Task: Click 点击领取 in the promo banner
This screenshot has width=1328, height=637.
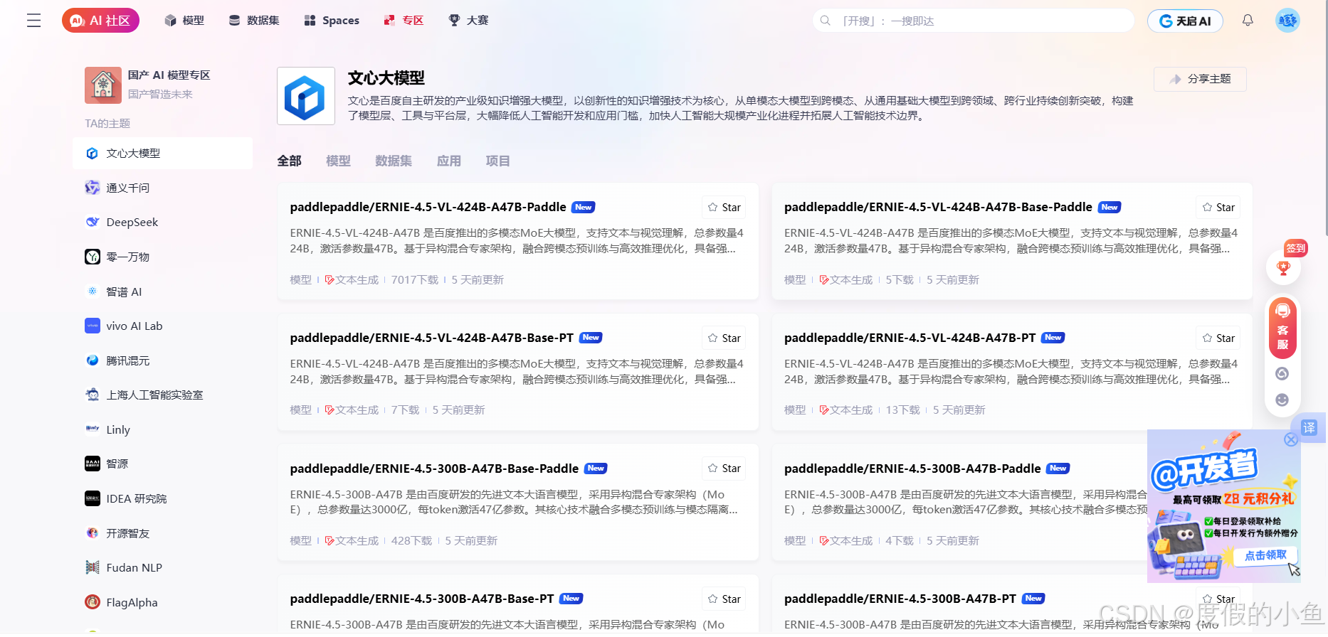Action: (1265, 555)
